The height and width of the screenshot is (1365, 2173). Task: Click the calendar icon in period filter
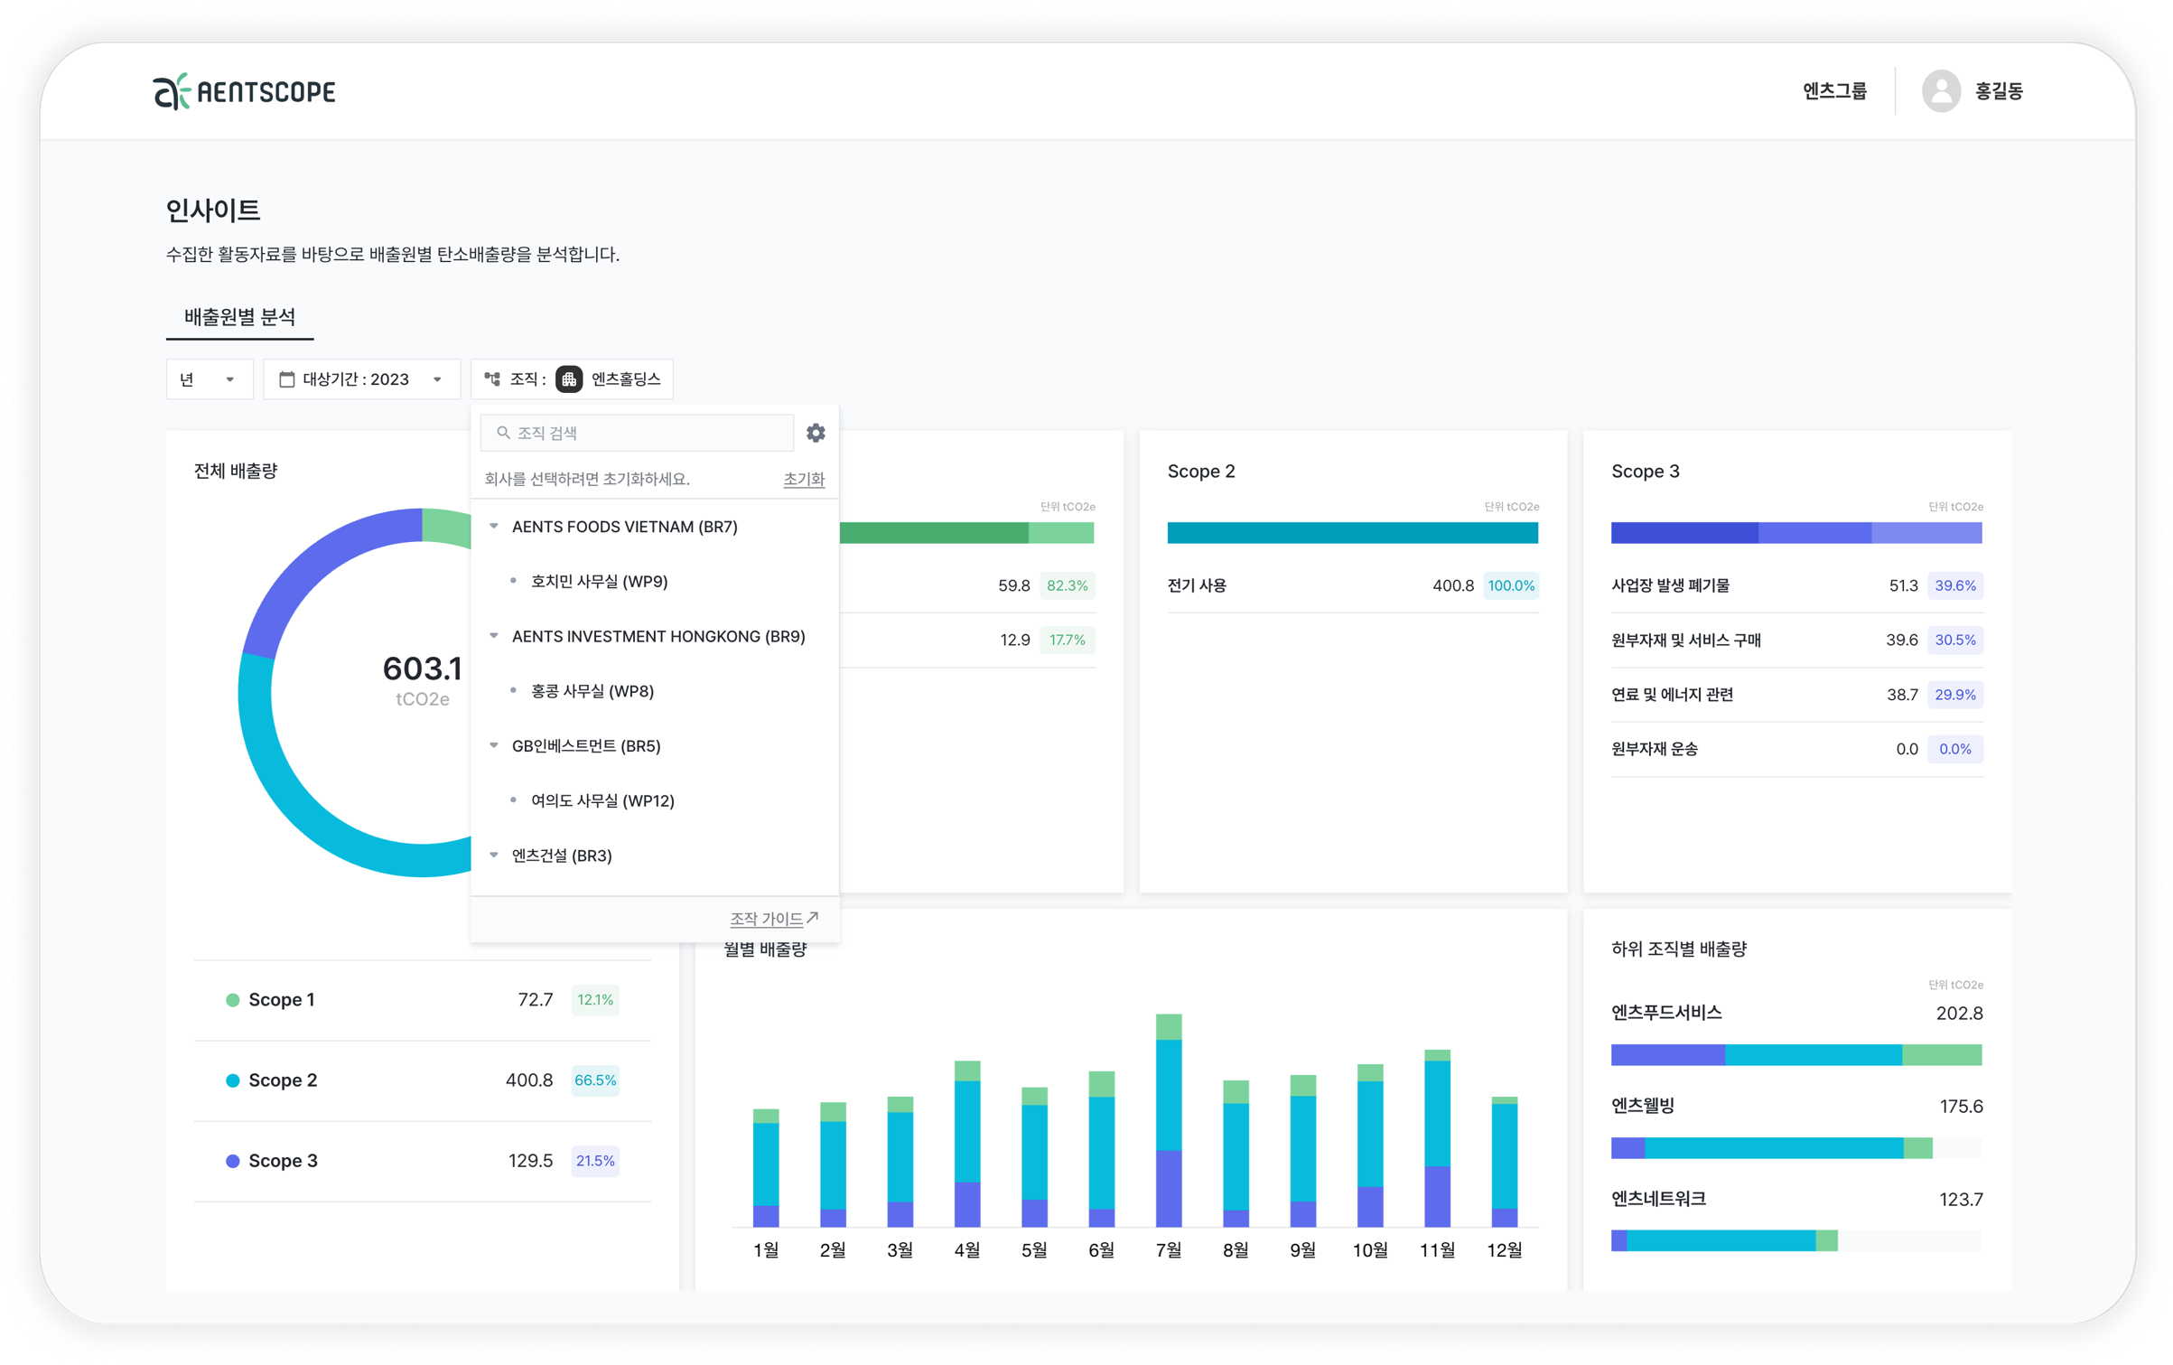(x=287, y=379)
